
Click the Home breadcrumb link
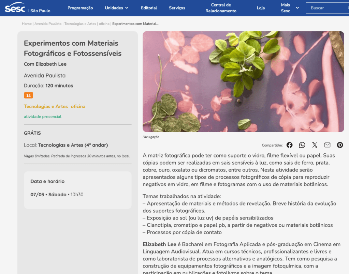coord(27,24)
